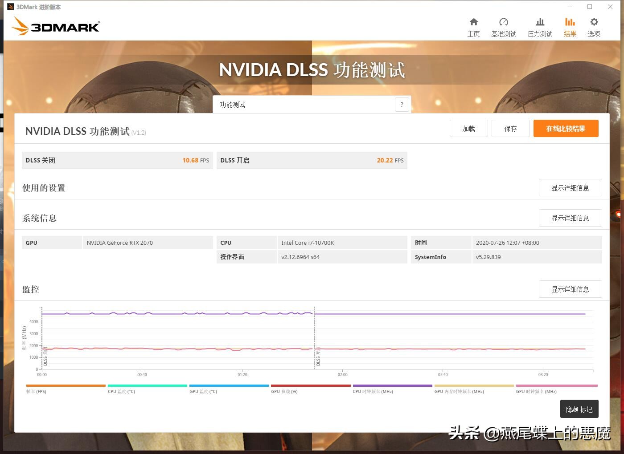This screenshot has width=624, height=454.
Task: Open the 压力测试 stress test icon
Action: click(x=540, y=26)
